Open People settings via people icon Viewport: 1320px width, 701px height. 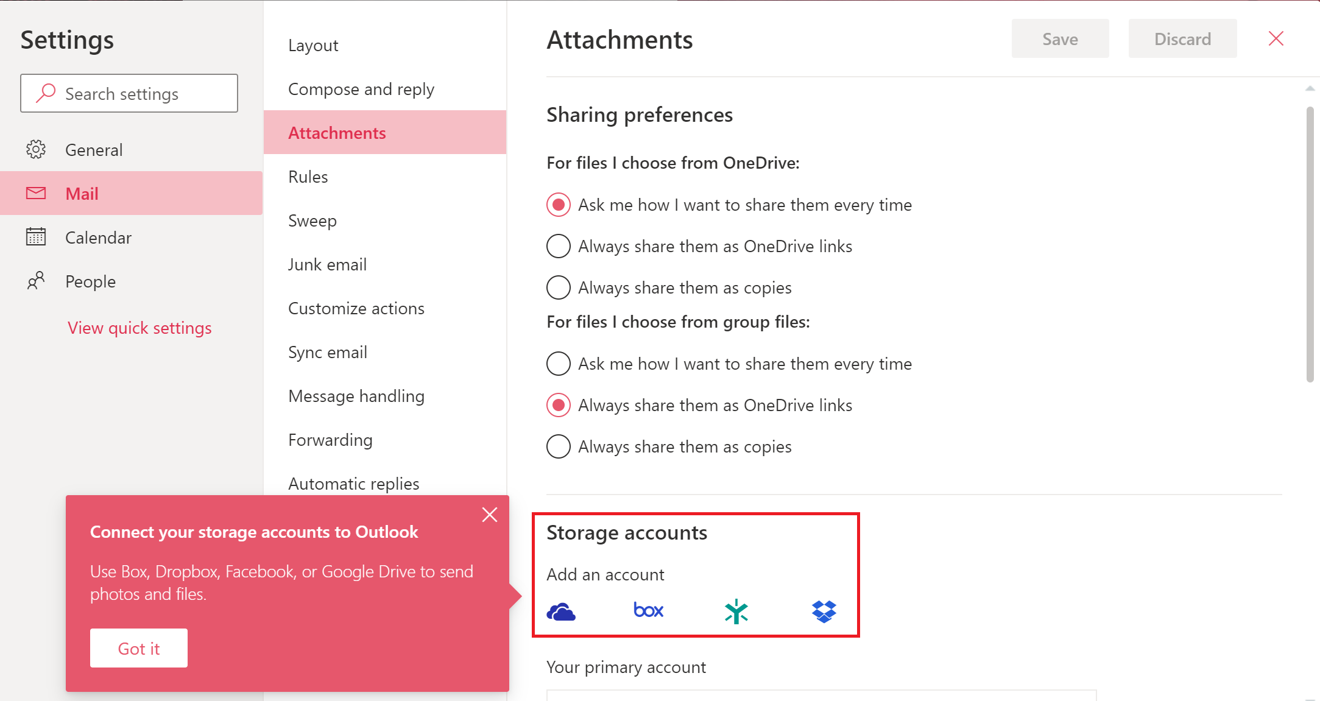pyautogui.click(x=36, y=281)
